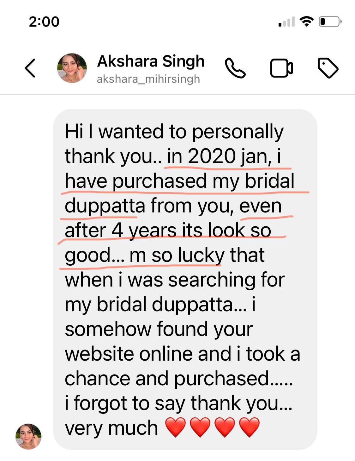The image size is (355, 461).
Task: Open profile via the Akshara Singh name
Action: 151,61
